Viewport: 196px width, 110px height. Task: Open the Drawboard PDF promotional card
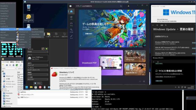coord(101,63)
